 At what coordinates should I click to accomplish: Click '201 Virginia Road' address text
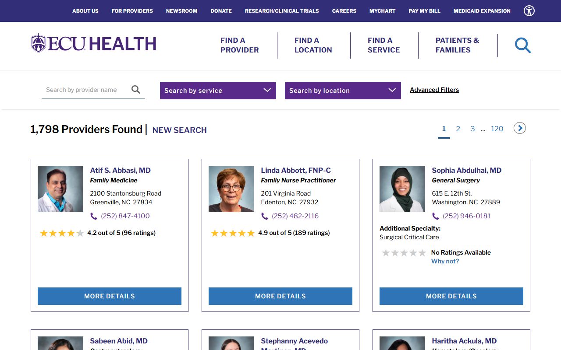click(x=286, y=193)
